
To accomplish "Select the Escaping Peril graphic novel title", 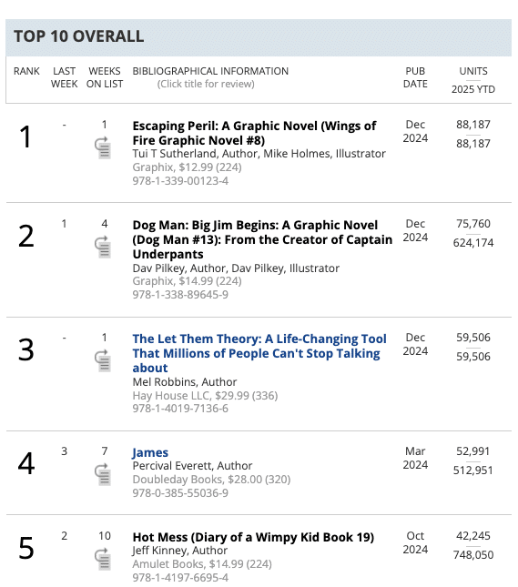I will pyautogui.click(x=254, y=133).
